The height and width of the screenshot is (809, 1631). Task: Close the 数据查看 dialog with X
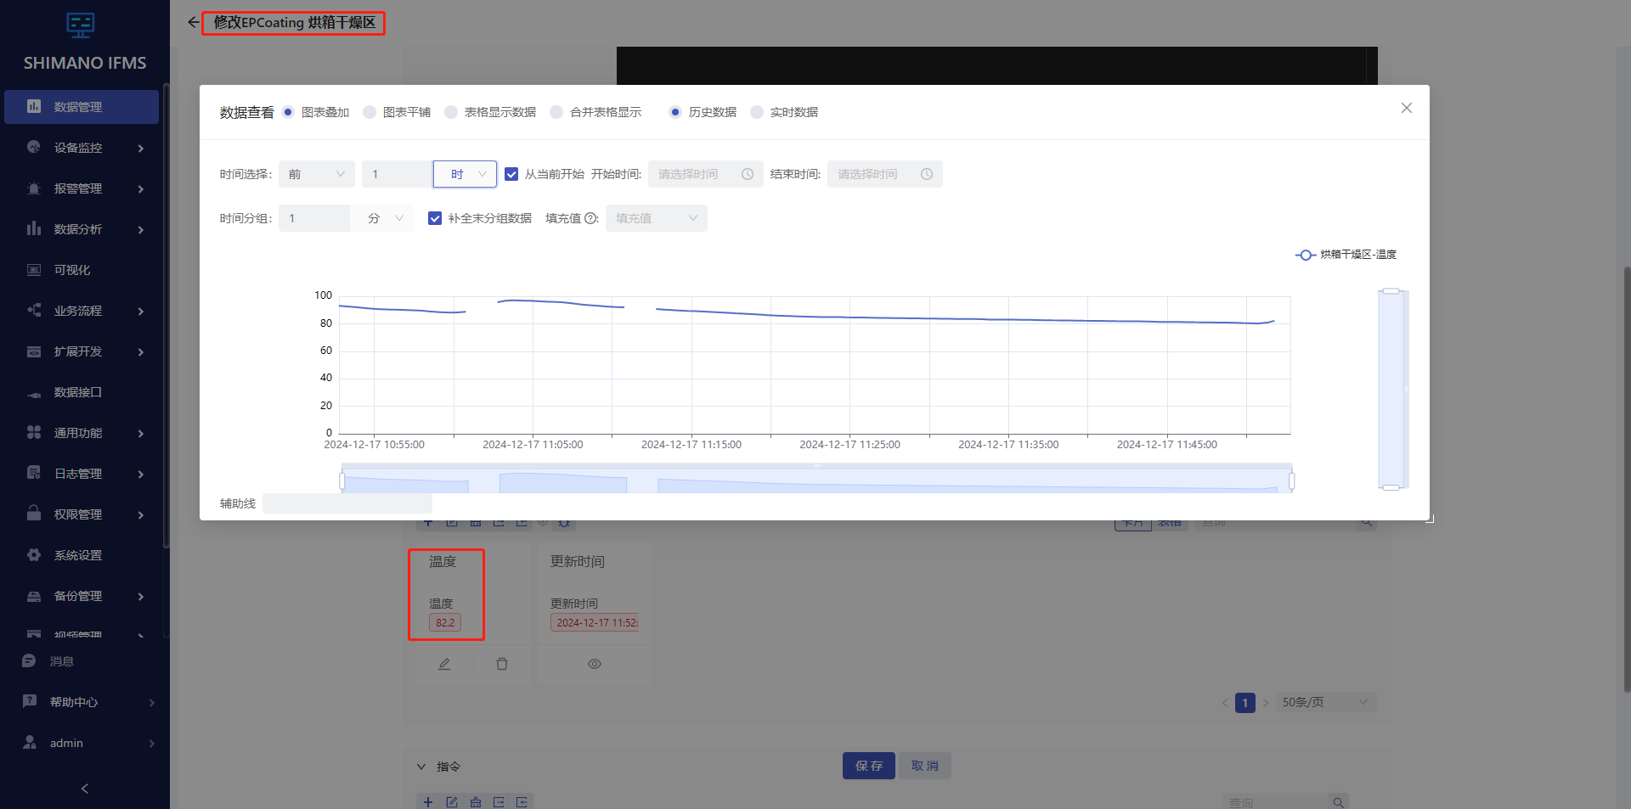(1407, 108)
